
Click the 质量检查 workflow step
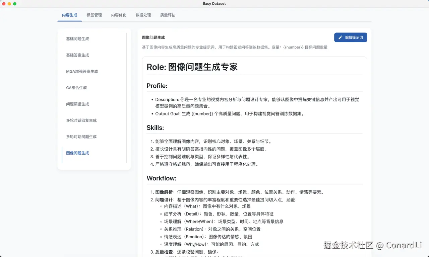click(x=187, y=252)
